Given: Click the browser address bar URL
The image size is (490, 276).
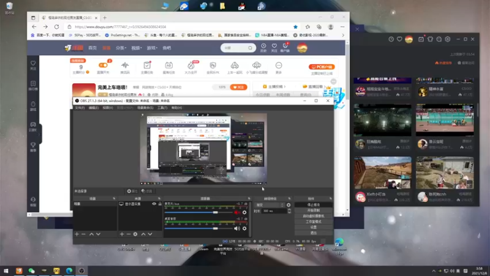Looking at the screenshot, I should pos(120,27).
